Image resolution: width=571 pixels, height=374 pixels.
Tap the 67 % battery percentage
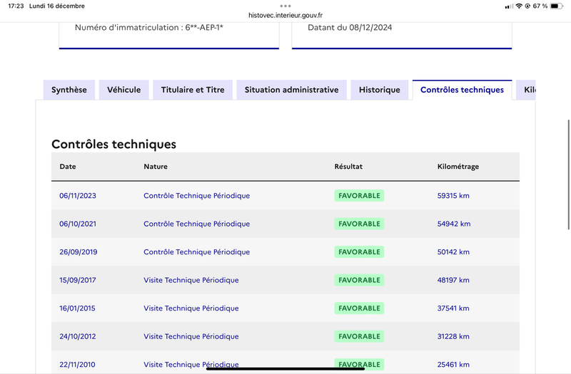tap(540, 6)
